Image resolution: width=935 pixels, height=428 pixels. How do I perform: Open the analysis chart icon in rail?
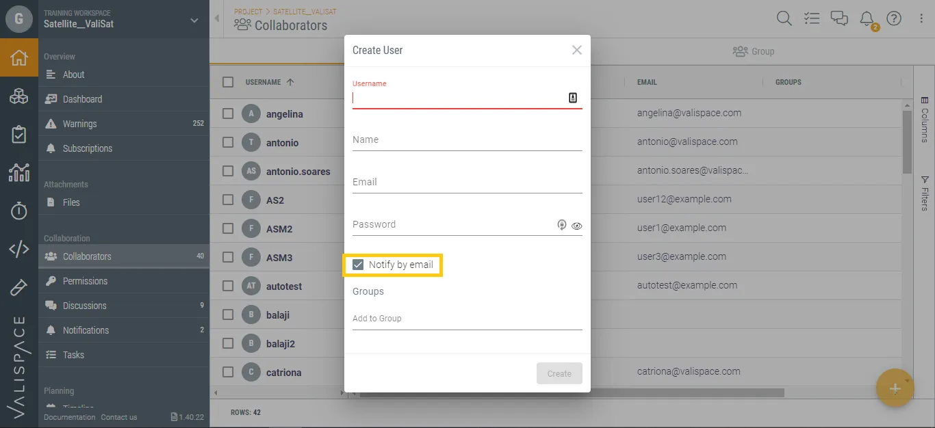(x=19, y=172)
